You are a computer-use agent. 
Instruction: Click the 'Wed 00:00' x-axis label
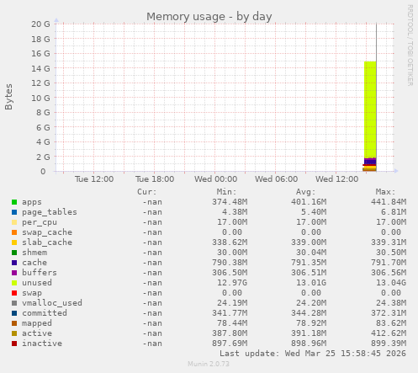[215, 179]
